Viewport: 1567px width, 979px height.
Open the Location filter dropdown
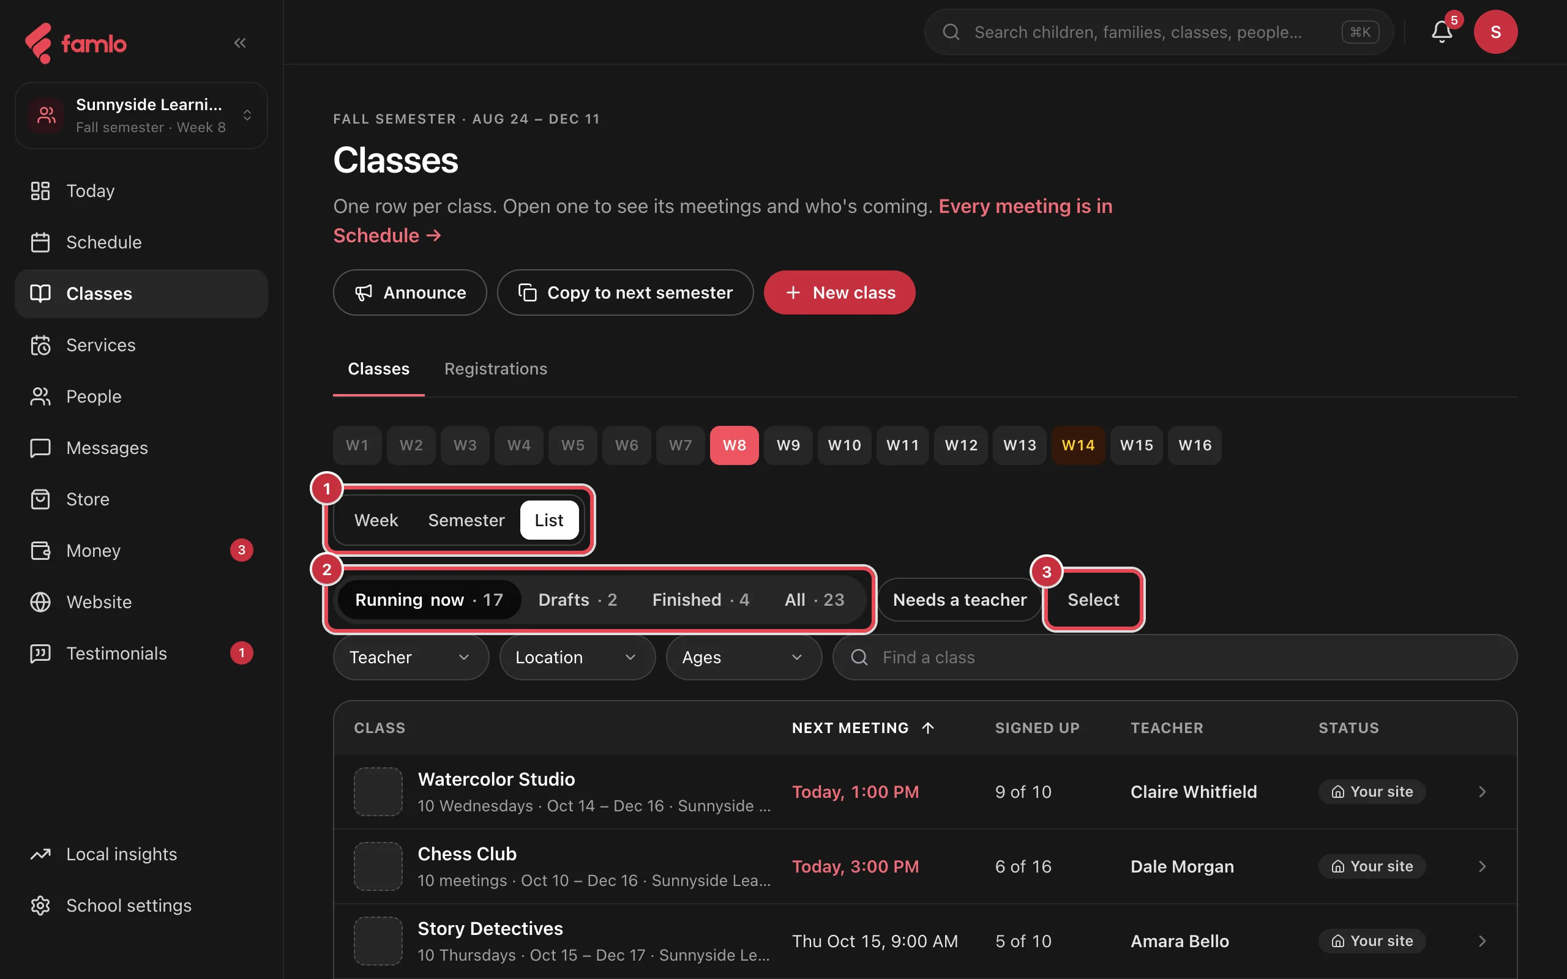tap(577, 657)
